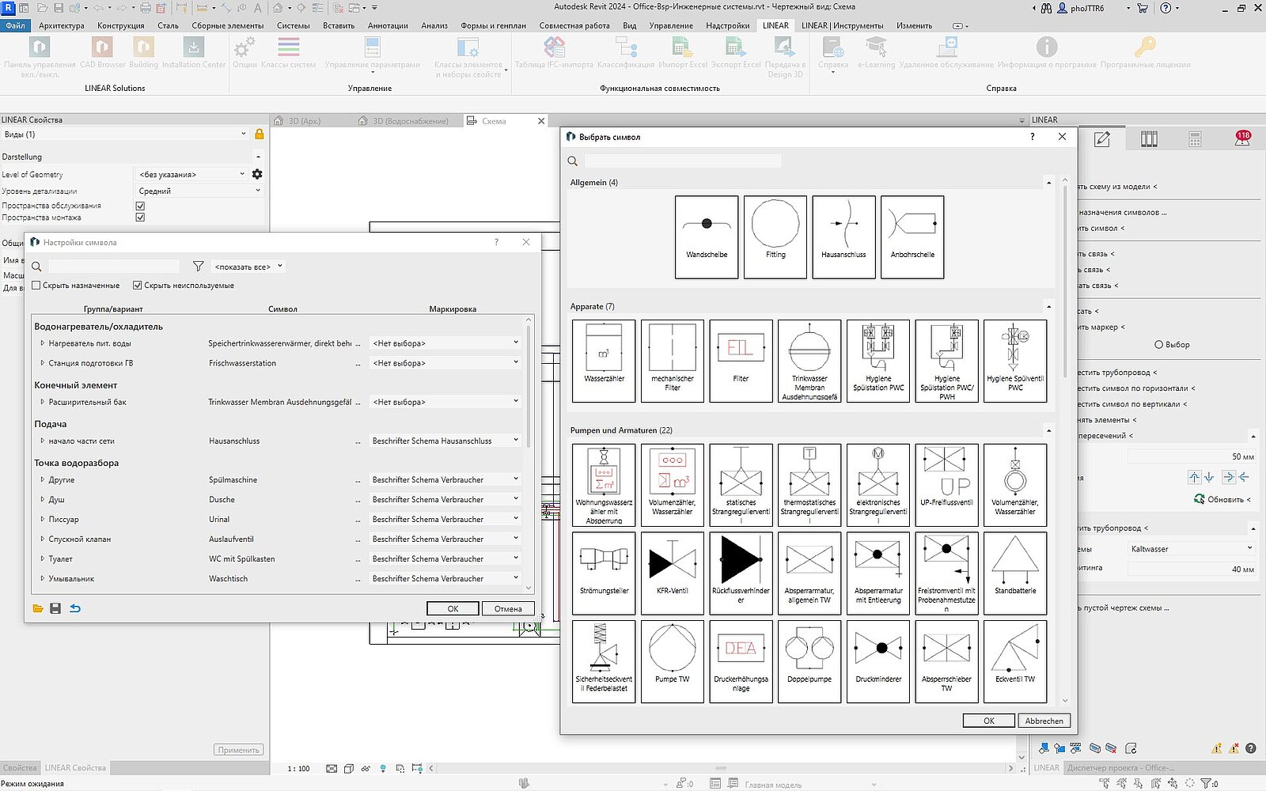Switch to the '3D (Водоснабжение)' view tab
Screen dimensions: 1266x791
tap(409, 121)
